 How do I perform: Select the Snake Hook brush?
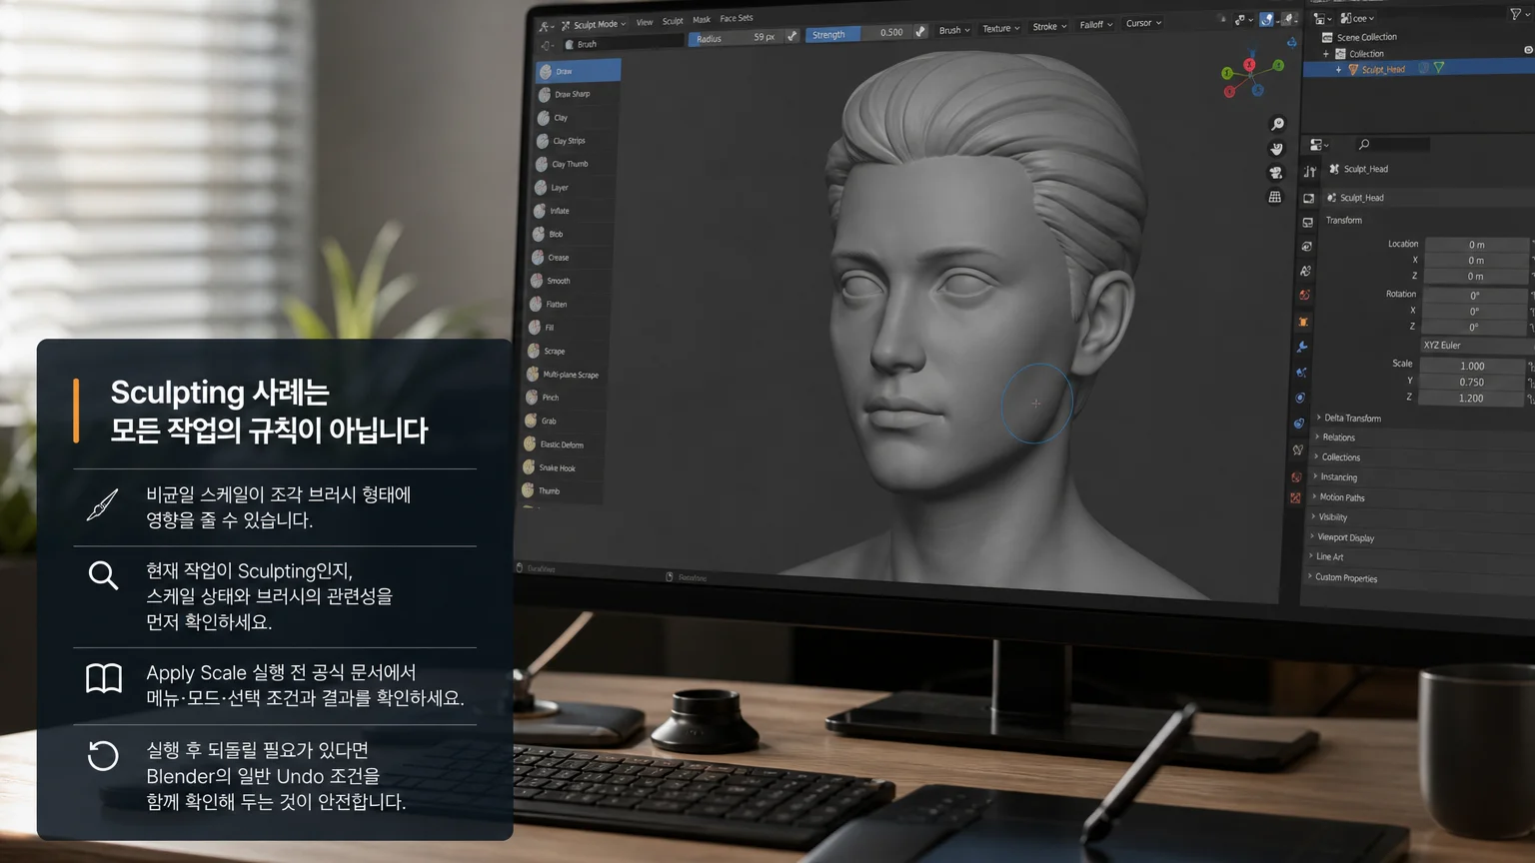click(563, 467)
